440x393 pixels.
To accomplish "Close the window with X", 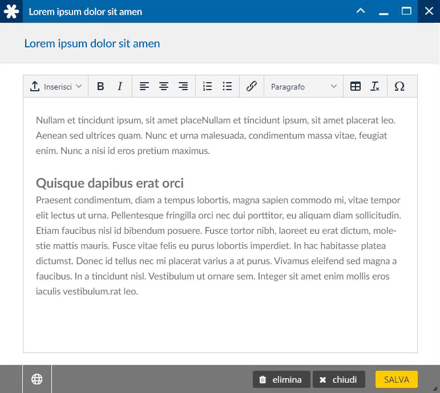I will point(429,11).
